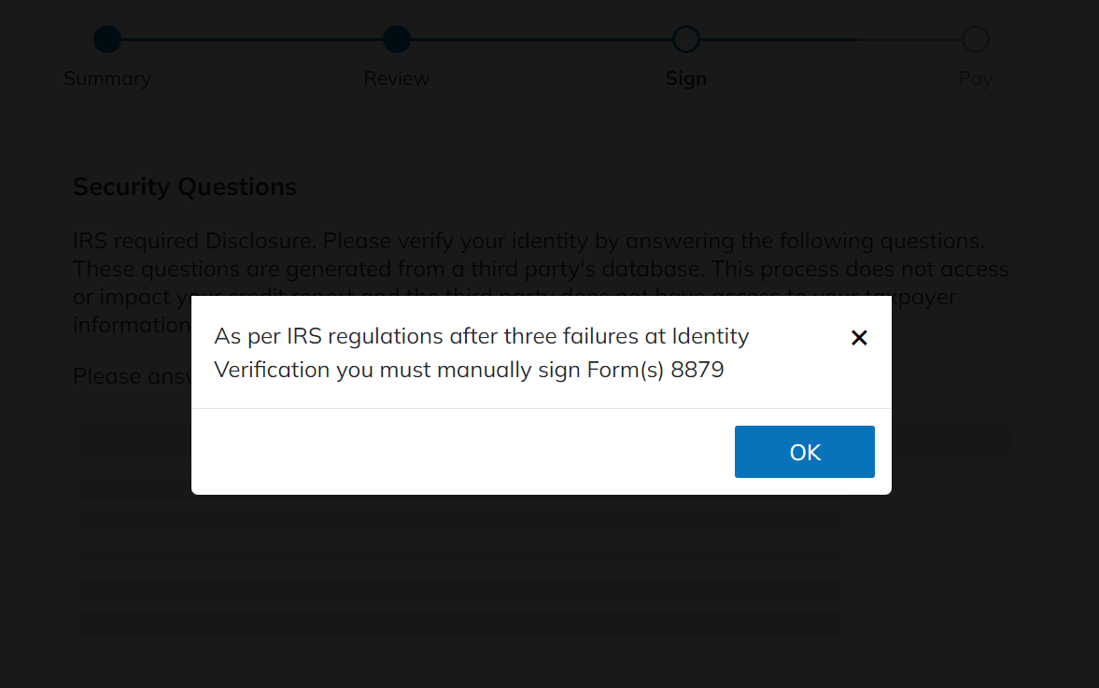
Task: Select the Pay step label
Action: [975, 78]
